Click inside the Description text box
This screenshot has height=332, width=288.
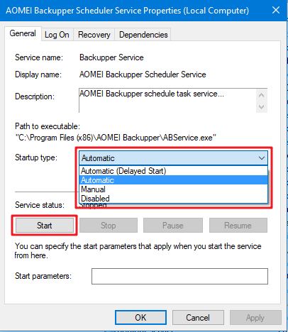(x=167, y=101)
